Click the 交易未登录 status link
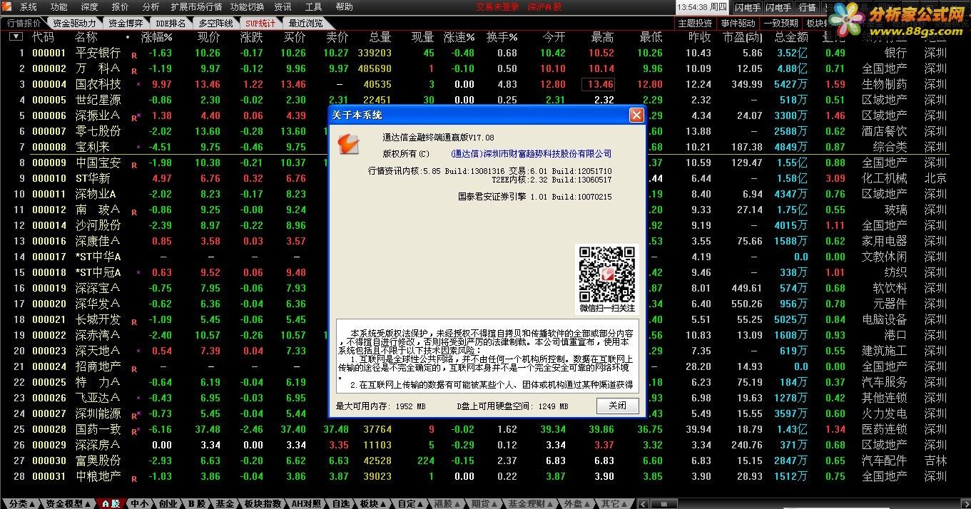The width and height of the screenshot is (971, 509). pyautogui.click(x=498, y=6)
